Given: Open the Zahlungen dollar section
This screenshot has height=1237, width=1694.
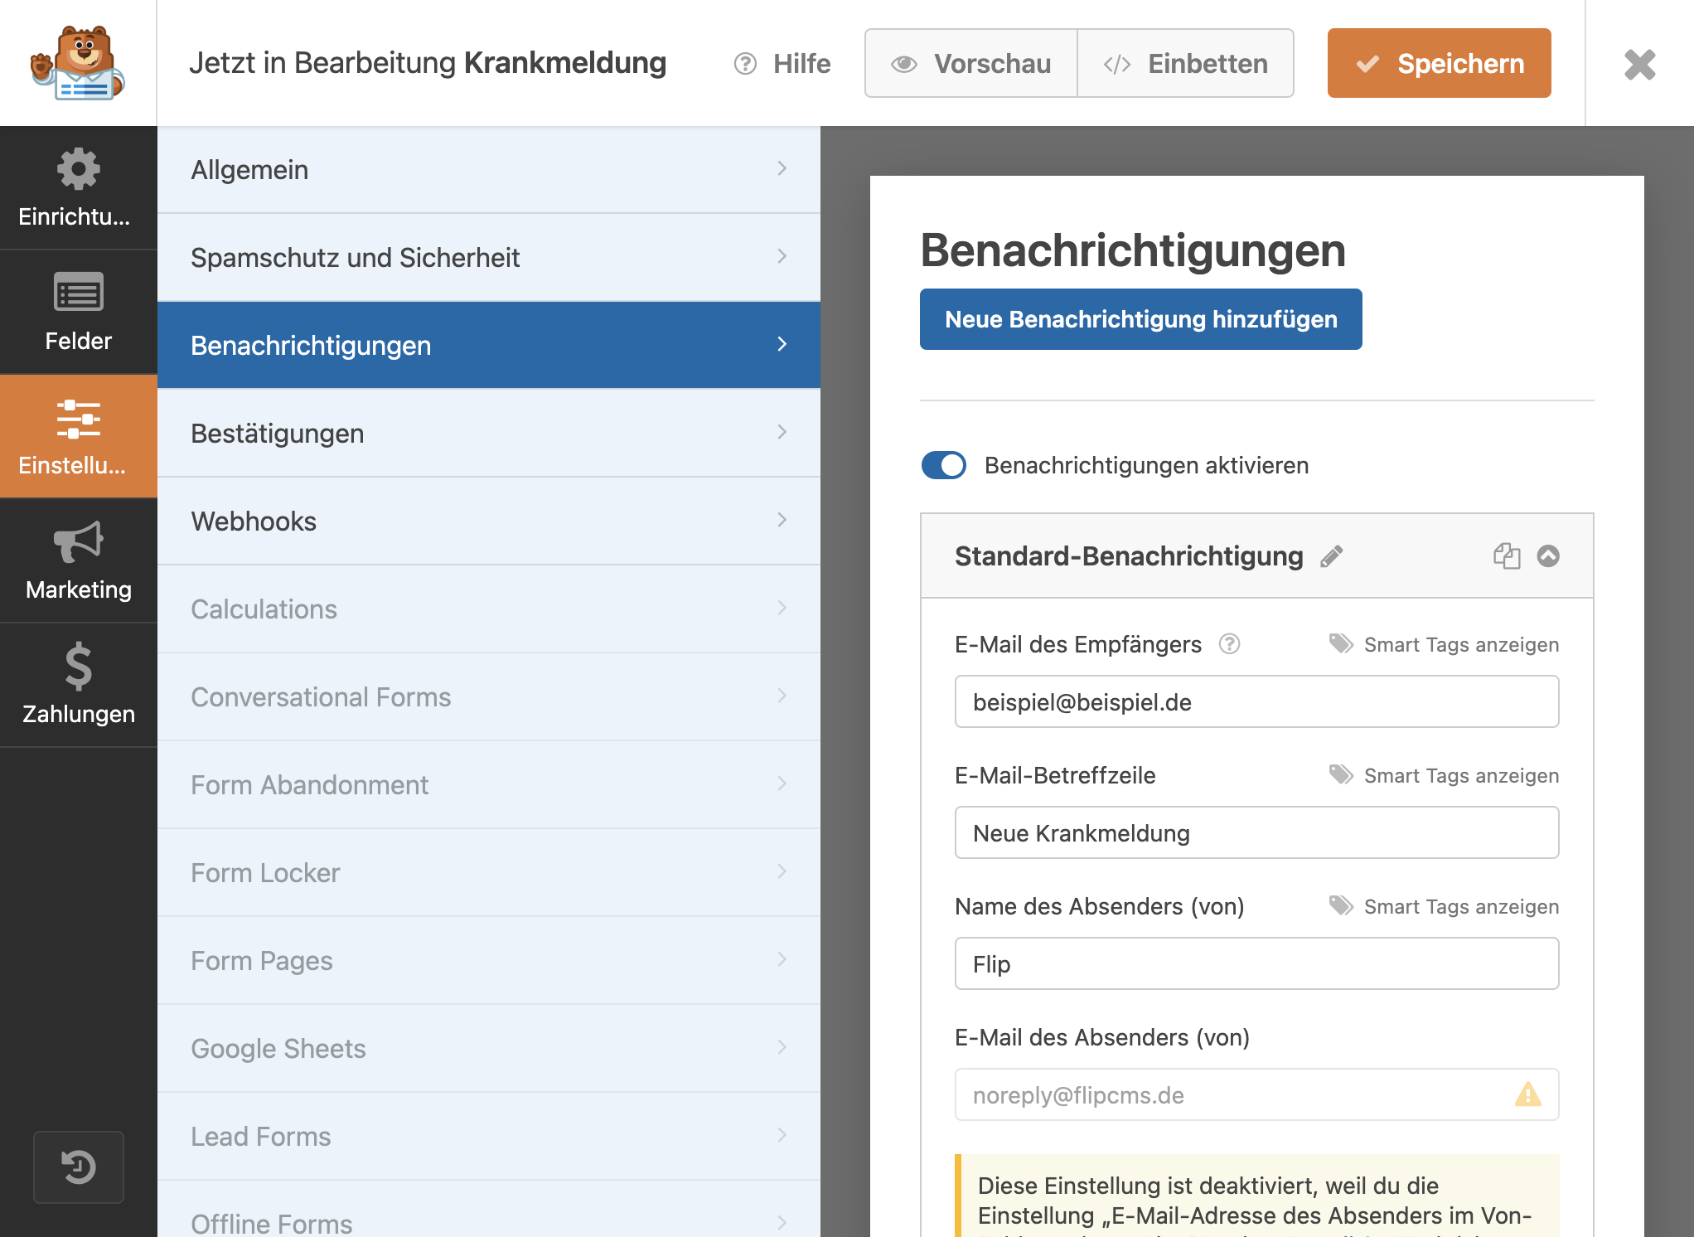Looking at the screenshot, I should (78, 685).
